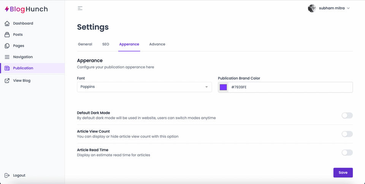Screen dimensions: 365x184
Task: Toggle Article Read Time switch
Action: 347,152
